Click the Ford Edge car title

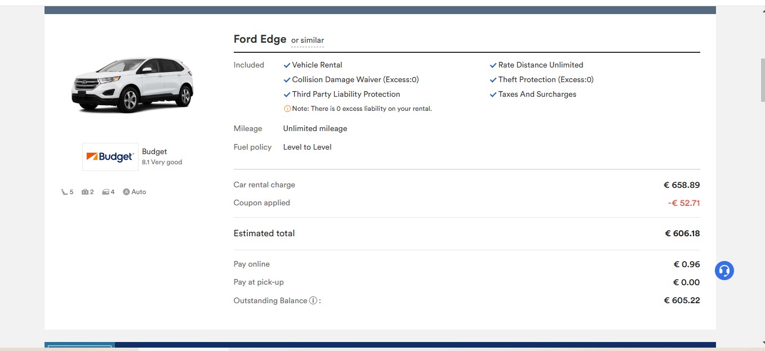(260, 39)
